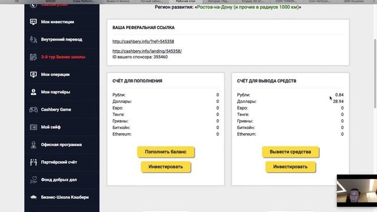Click the Cashbery Game gamepad icon

[x=34, y=110]
